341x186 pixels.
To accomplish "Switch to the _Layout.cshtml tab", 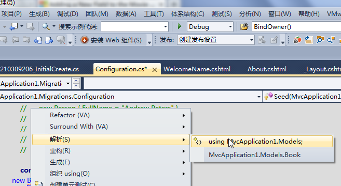I will [x=322, y=69].
